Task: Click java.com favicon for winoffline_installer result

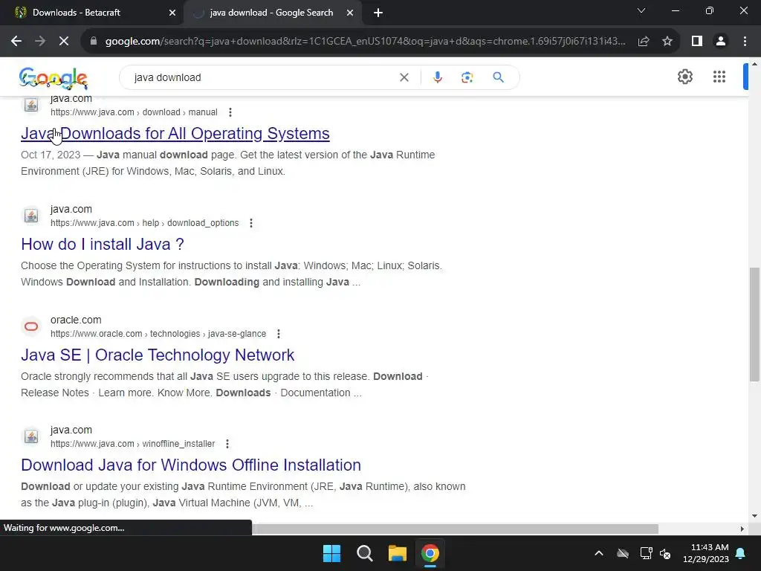Action: pyautogui.click(x=31, y=436)
